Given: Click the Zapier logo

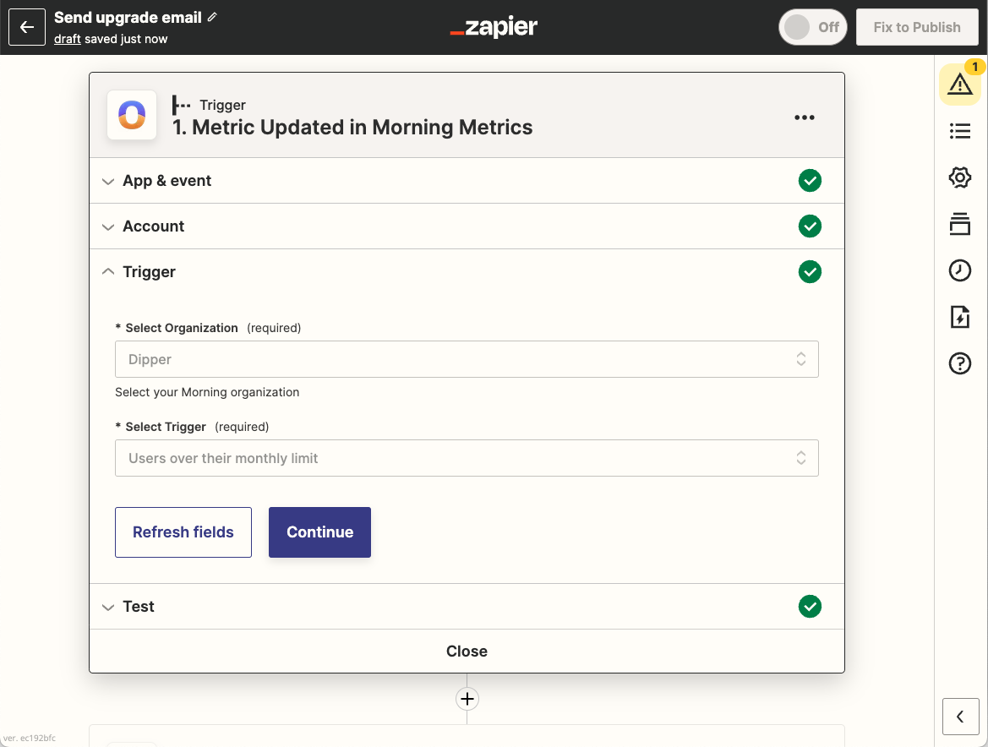Looking at the screenshot, I should tap(494, 27).
